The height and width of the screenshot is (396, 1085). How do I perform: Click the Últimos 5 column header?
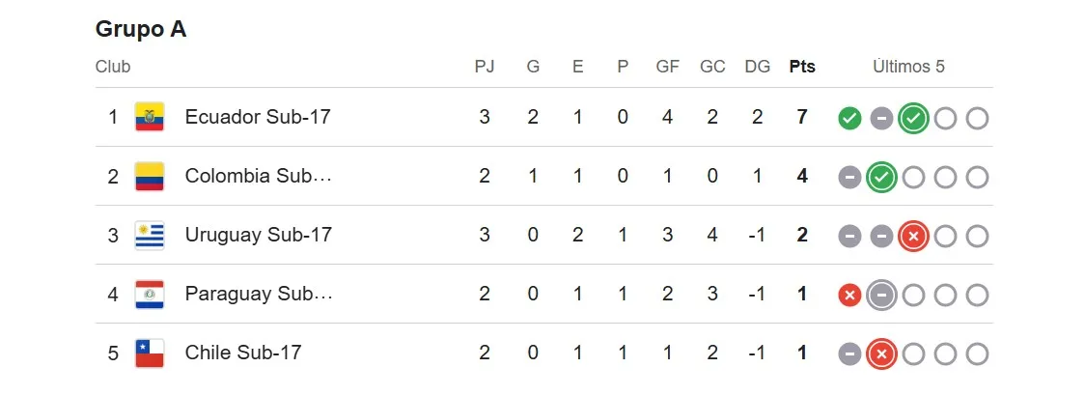(908, 67)
